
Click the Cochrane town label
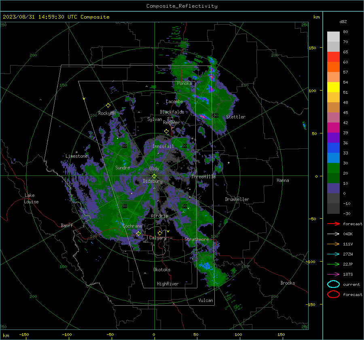(x=132, y=226)
